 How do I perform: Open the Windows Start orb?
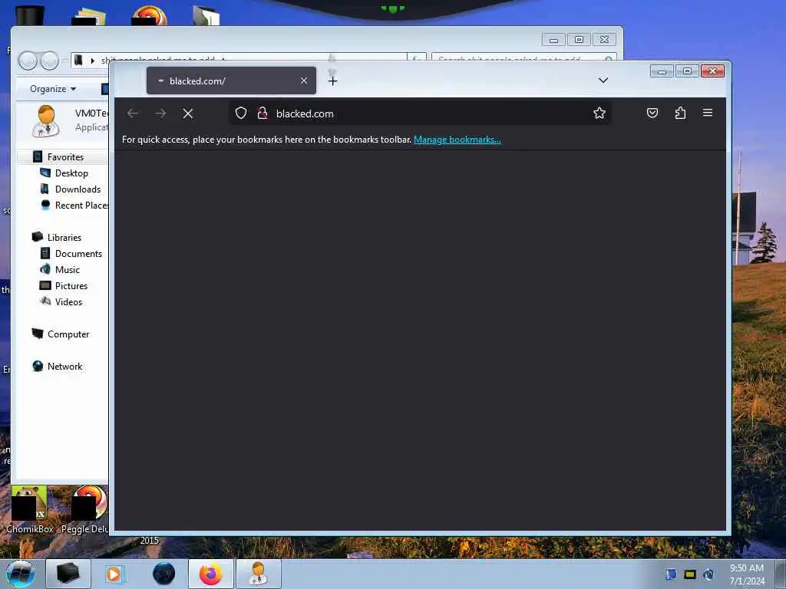tap(21, 574)
